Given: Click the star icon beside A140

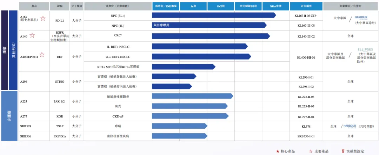Looking at the screenshot, I should (x=32, y=35).
